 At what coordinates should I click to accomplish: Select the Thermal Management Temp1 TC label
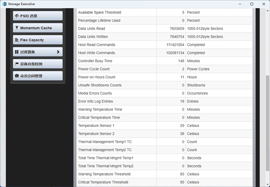pyautogui.click(x=105, y=142)
